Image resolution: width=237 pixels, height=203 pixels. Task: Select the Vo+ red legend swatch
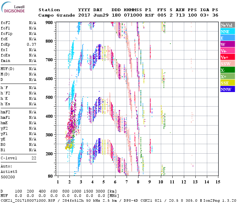(228, 57)
